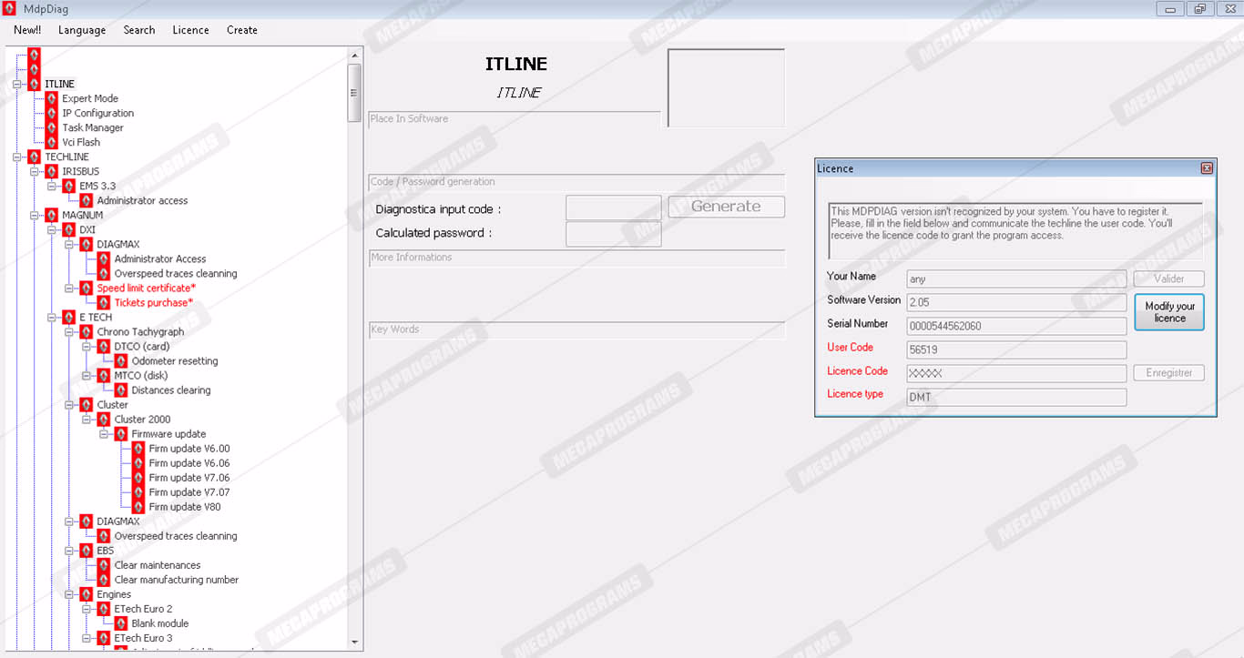Click the icon beside Administrator Access under DIAGMAX
Viewport: 1244px width, 658px height.
(103, 258)
